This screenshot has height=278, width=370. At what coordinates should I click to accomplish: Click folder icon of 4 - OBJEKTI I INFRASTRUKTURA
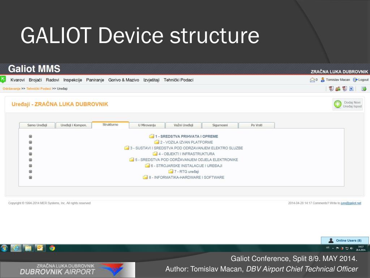click(x=155, y=154)
